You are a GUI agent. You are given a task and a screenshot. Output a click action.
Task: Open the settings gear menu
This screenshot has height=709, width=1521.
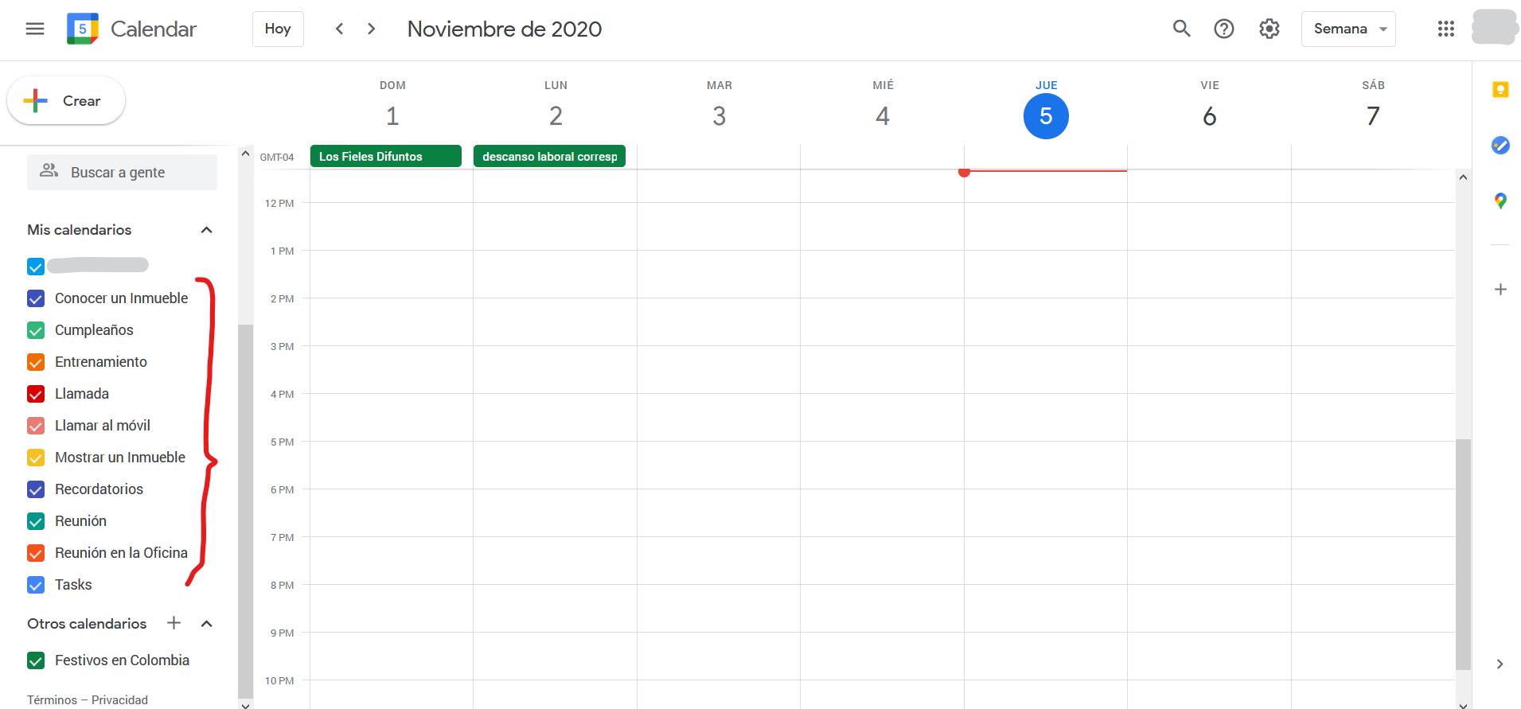(x=1269, y=29)
